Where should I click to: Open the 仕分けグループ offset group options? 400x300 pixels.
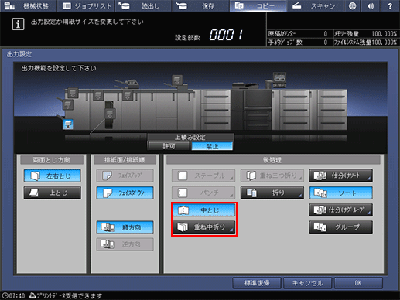pos(341,210)
